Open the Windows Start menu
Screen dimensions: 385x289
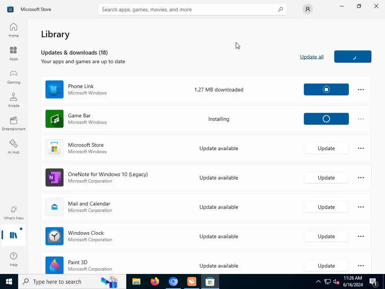point(9,281)
